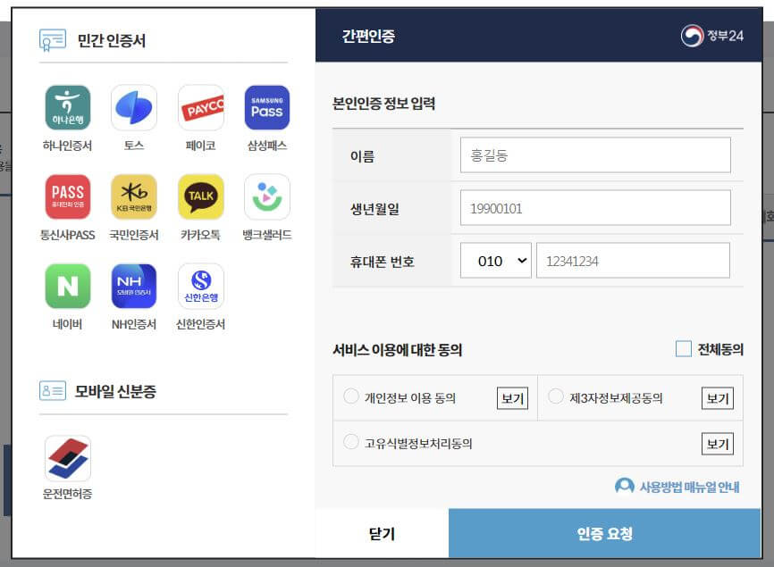Click the 휴대폰 번호 field label
This screenshot has height=567, width=774.
383,262
